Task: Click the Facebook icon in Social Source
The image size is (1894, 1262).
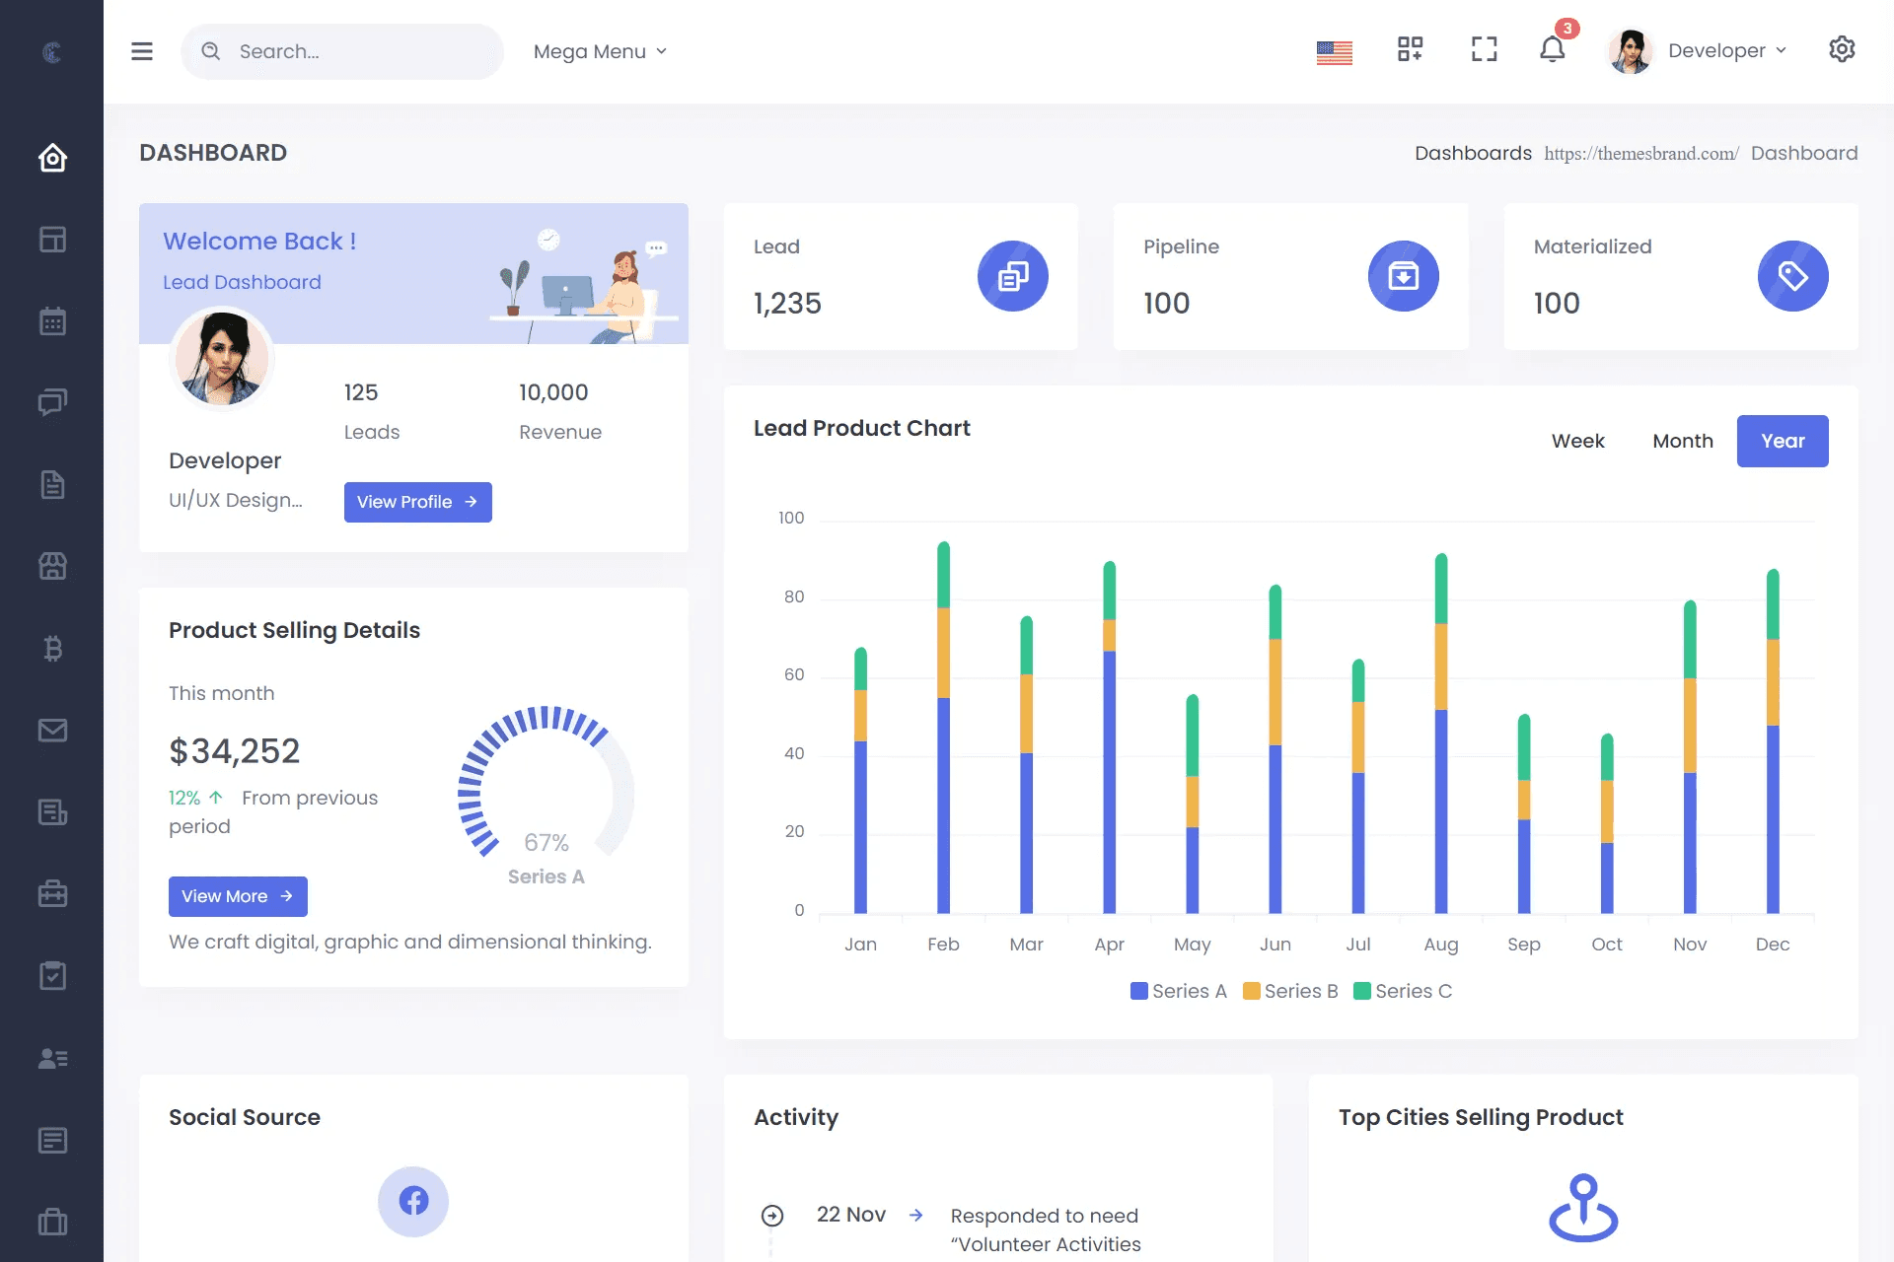Action: click(413, 1201)
